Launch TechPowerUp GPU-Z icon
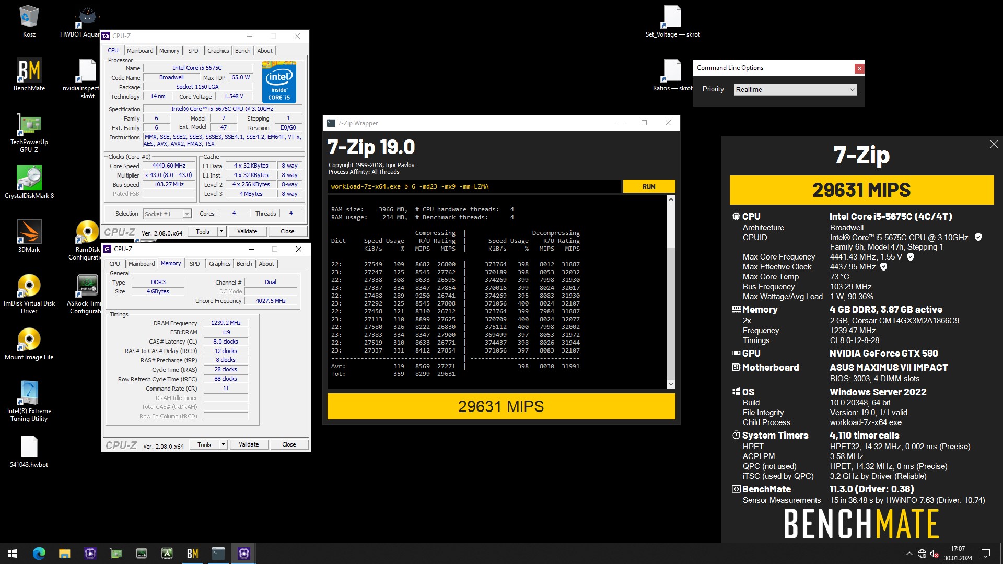Viewport: 1003px width, 564px height. point(29,133)
